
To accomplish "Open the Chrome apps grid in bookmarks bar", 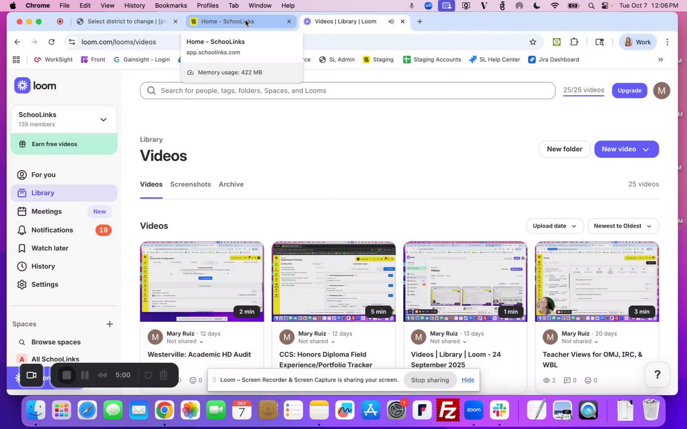I will coord(16,60).
